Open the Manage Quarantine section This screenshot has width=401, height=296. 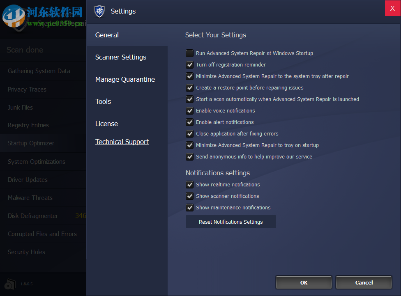click(125, 79)
